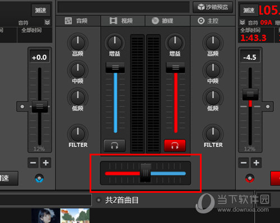The height and width of the screenshot is (223, 280).
Task: Click the right 高频 knob
Action: 213,42
